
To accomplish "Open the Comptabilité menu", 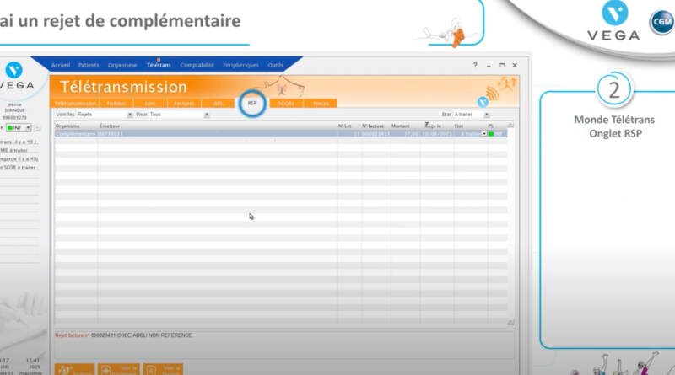I will [197, 66].
